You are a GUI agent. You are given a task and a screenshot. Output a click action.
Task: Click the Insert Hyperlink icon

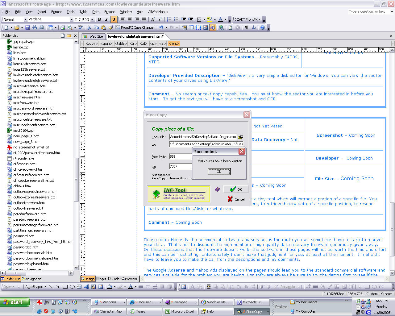[221, 27]
